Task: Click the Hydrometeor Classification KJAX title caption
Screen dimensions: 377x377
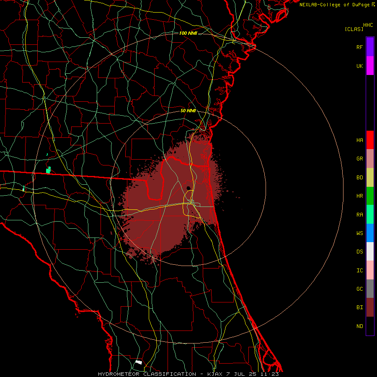Action: (188, 374)
